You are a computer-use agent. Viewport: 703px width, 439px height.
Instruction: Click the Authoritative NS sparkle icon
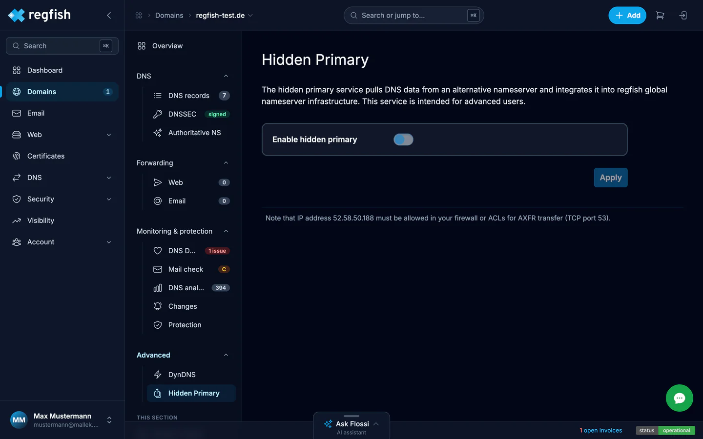158,133
